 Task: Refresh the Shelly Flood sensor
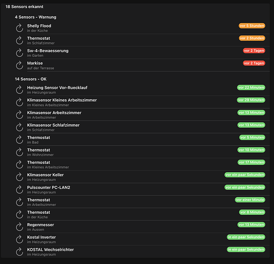[19, 28]
